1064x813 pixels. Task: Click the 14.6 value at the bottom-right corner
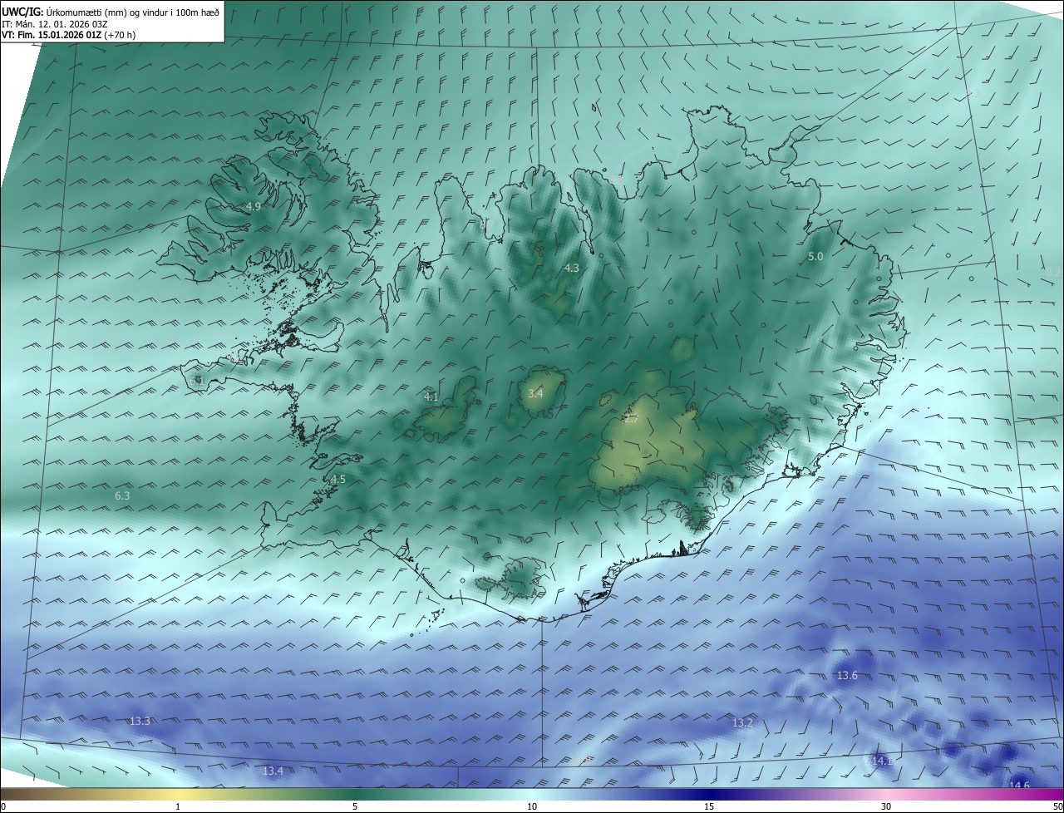1019,786
